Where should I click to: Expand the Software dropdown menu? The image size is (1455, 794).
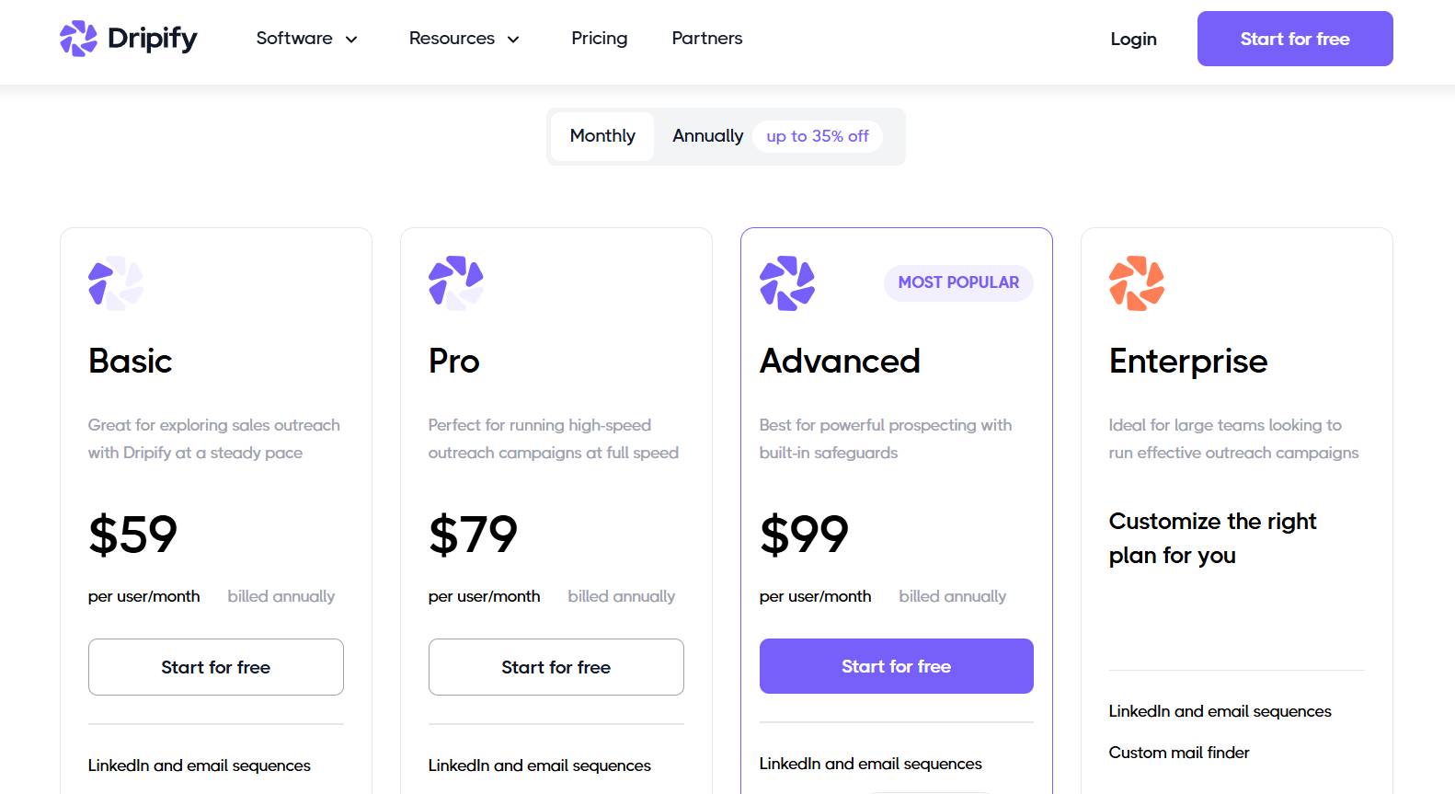(294, 39)
